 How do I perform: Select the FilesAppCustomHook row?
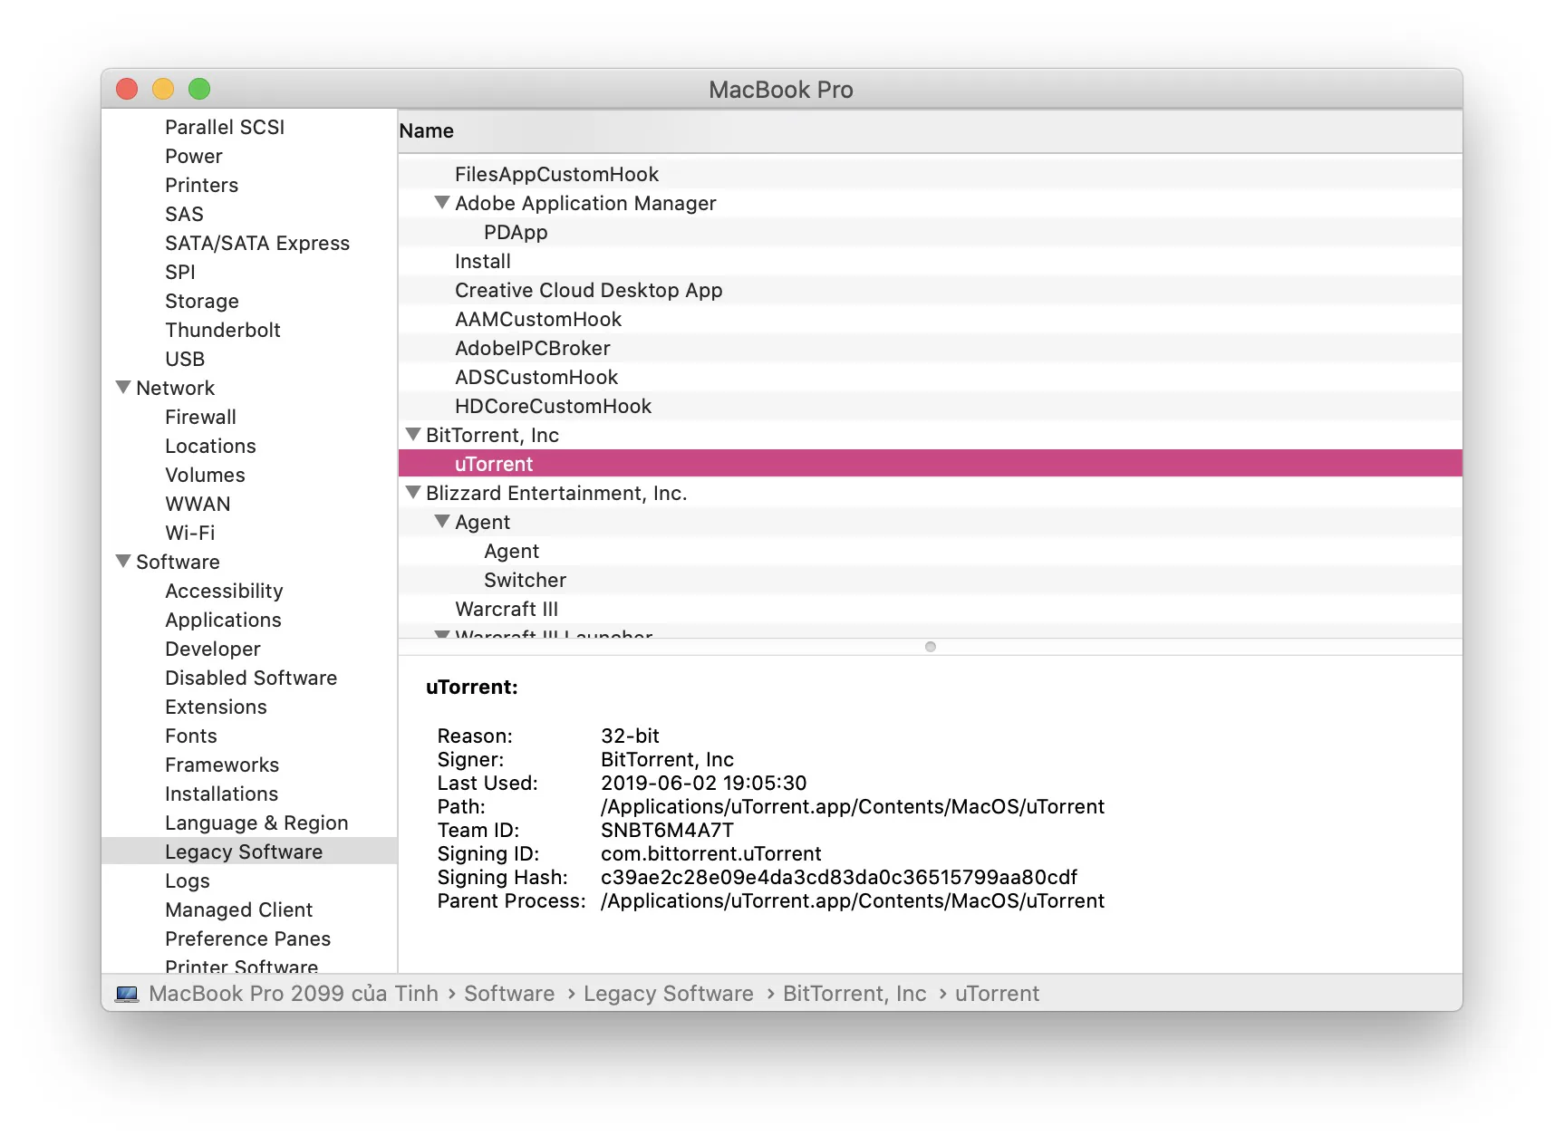tap(930, 174)
